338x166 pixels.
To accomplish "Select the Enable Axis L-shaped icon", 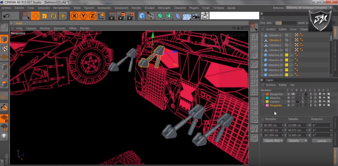I will (x=4, y=95).
